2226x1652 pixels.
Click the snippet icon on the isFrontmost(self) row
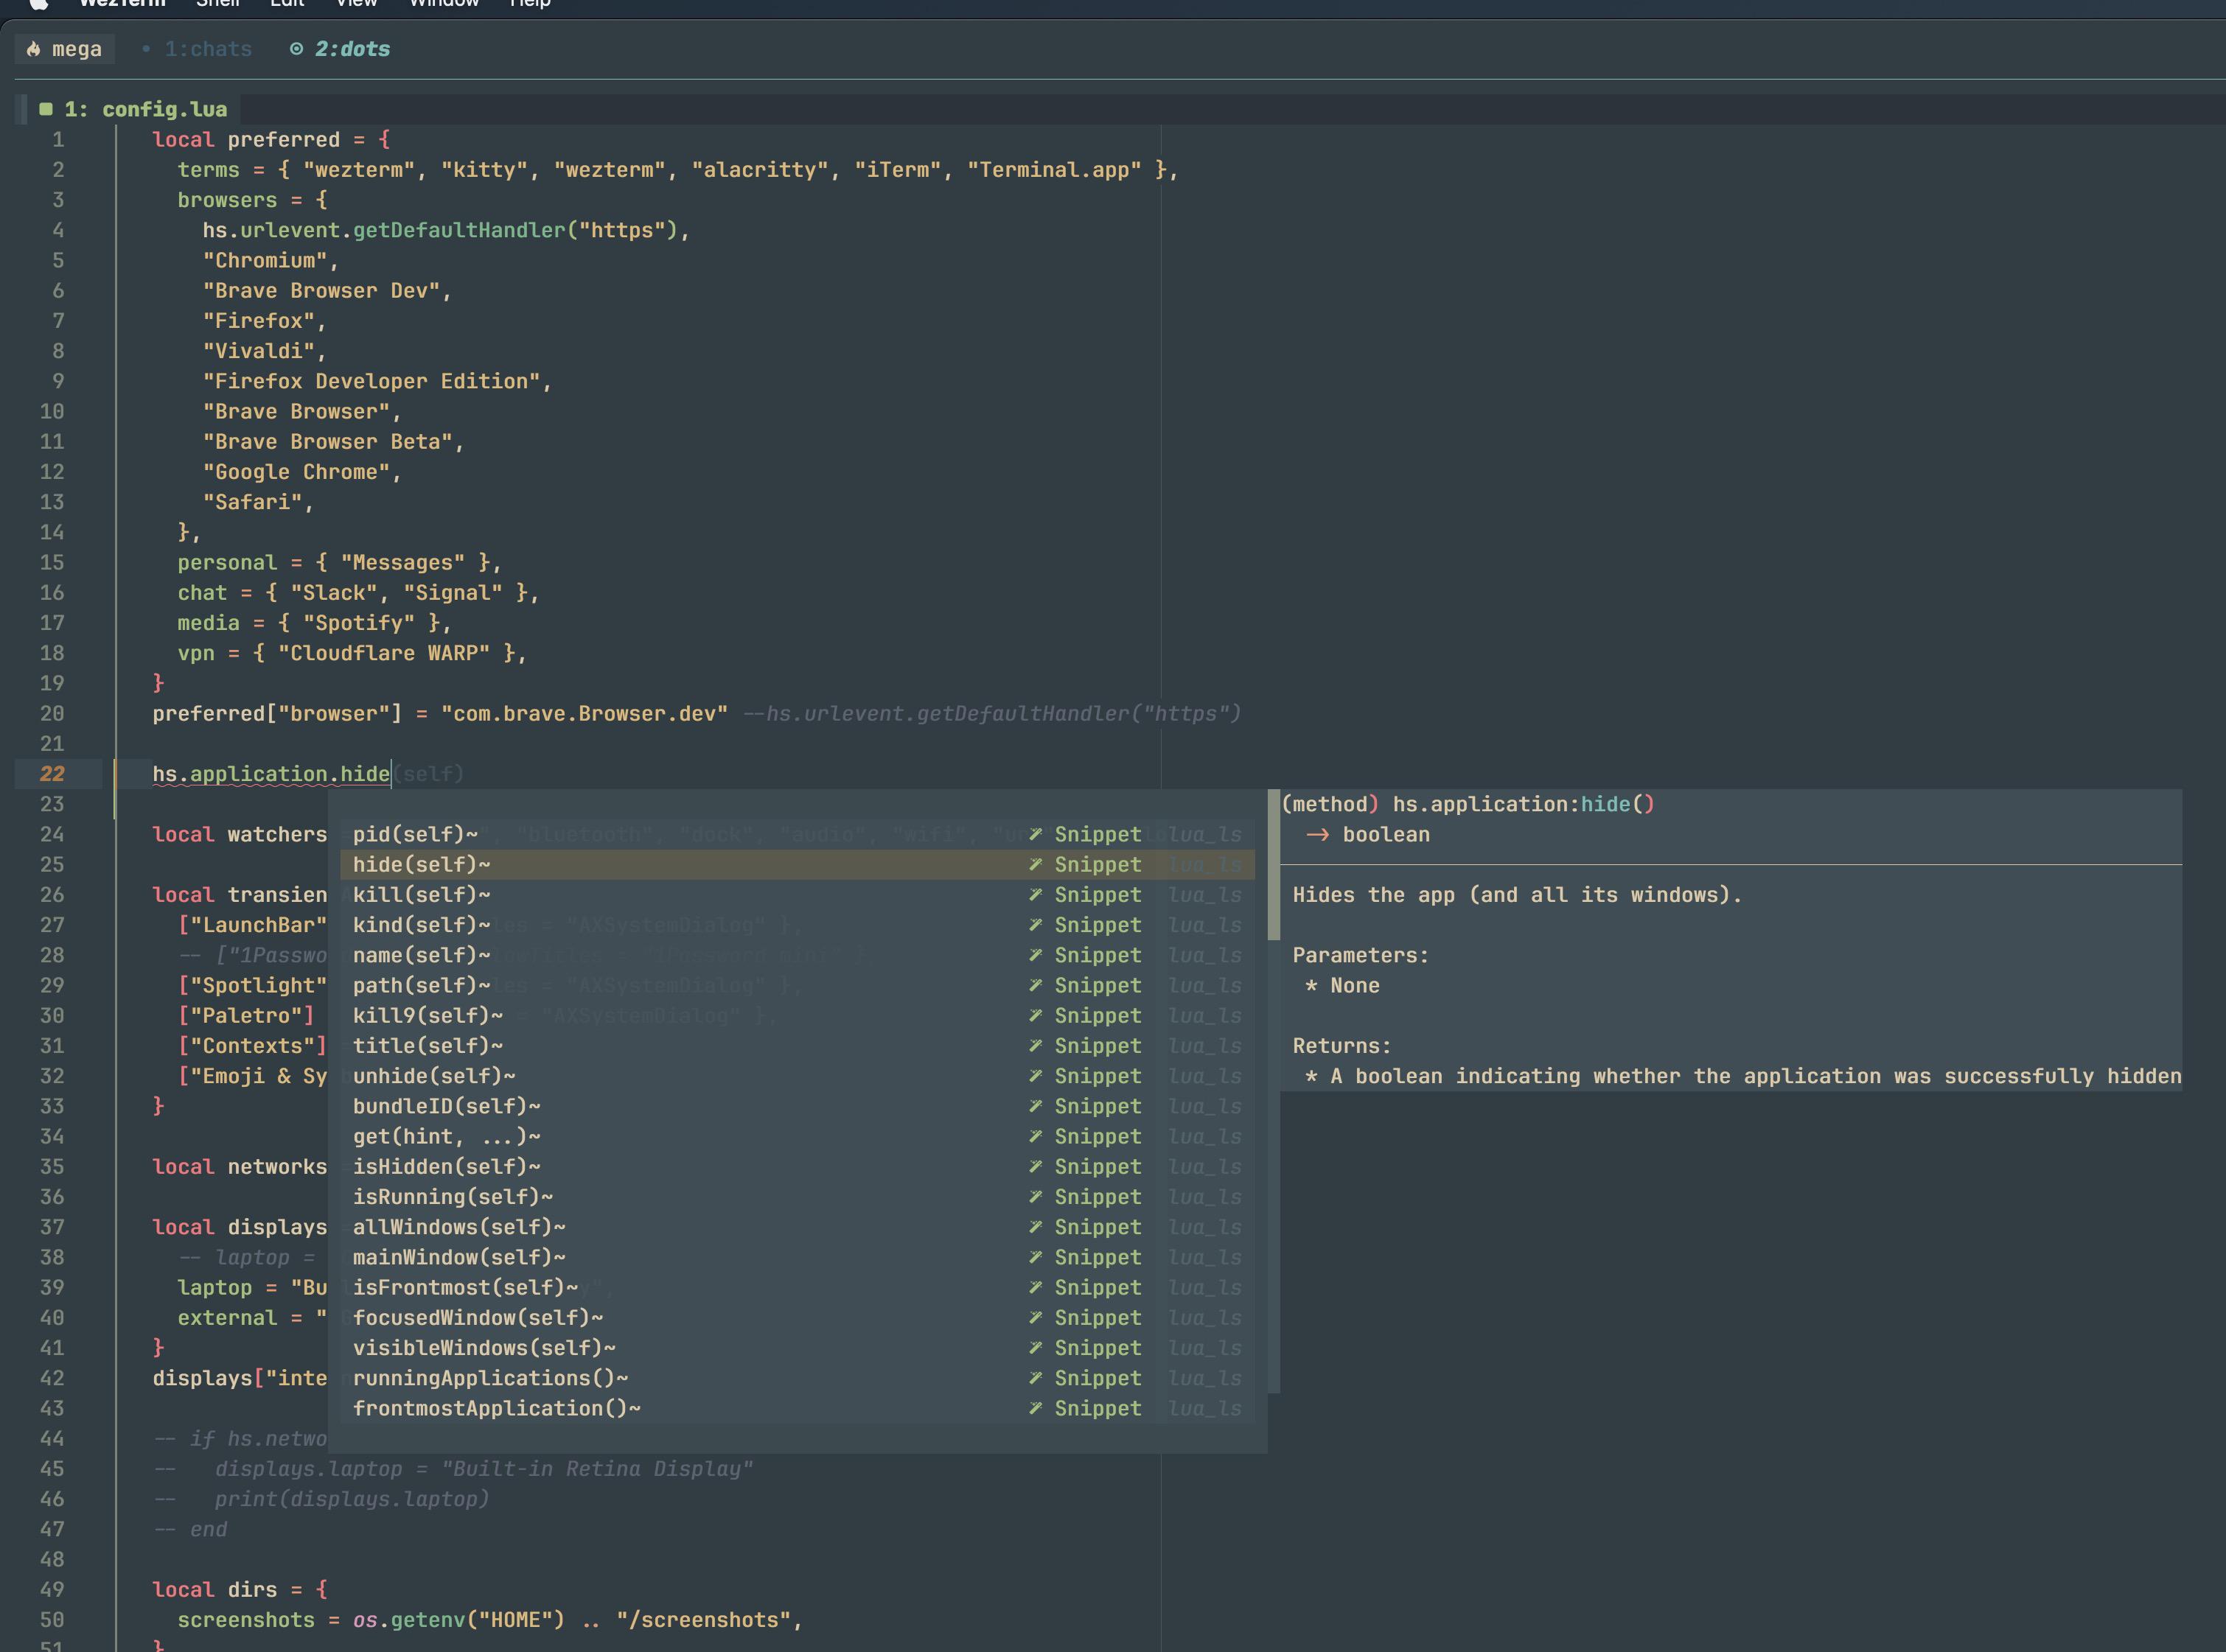[x=1036, y=1287]
